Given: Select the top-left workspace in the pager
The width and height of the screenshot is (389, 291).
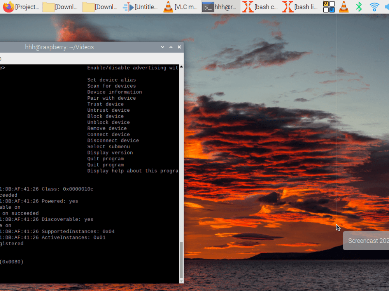Looking at the screenshot, I should tap(326, 4).
